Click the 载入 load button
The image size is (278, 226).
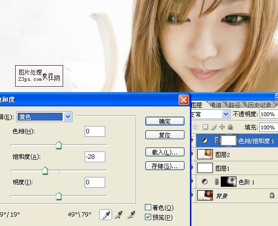[x=165, y=152]
